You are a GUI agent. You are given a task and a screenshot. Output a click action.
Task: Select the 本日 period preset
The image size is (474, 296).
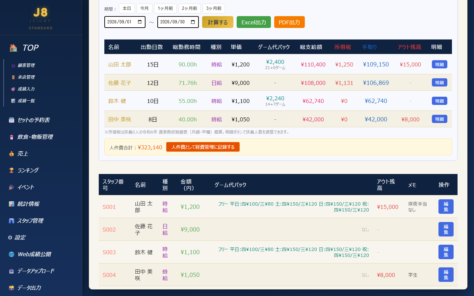tap(127, 9)
